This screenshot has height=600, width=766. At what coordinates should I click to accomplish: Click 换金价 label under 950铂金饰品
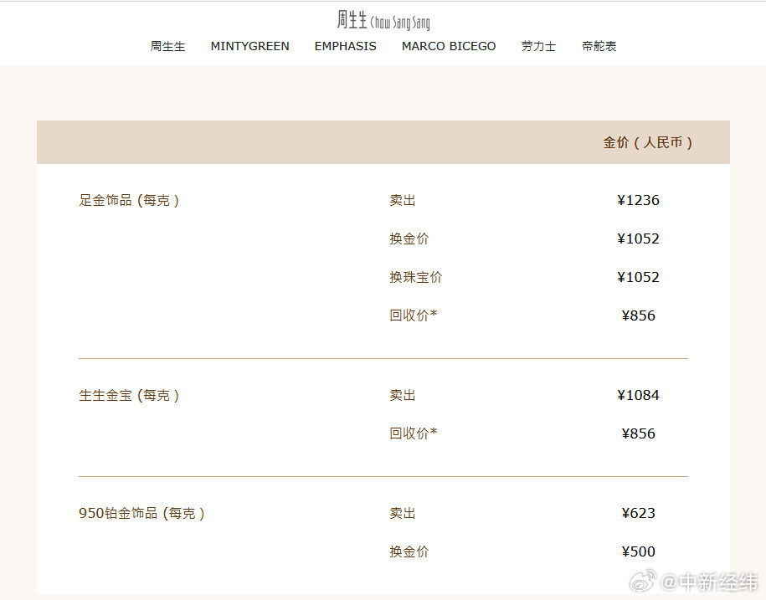409,551
